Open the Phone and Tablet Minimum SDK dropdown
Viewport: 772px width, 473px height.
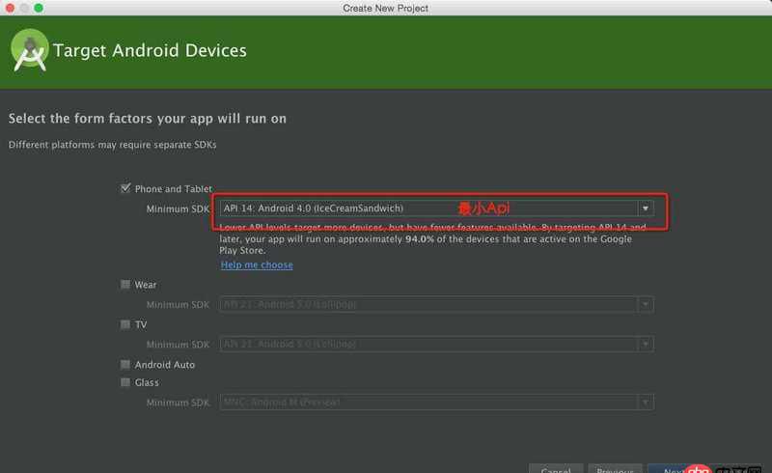pos(436,209)
